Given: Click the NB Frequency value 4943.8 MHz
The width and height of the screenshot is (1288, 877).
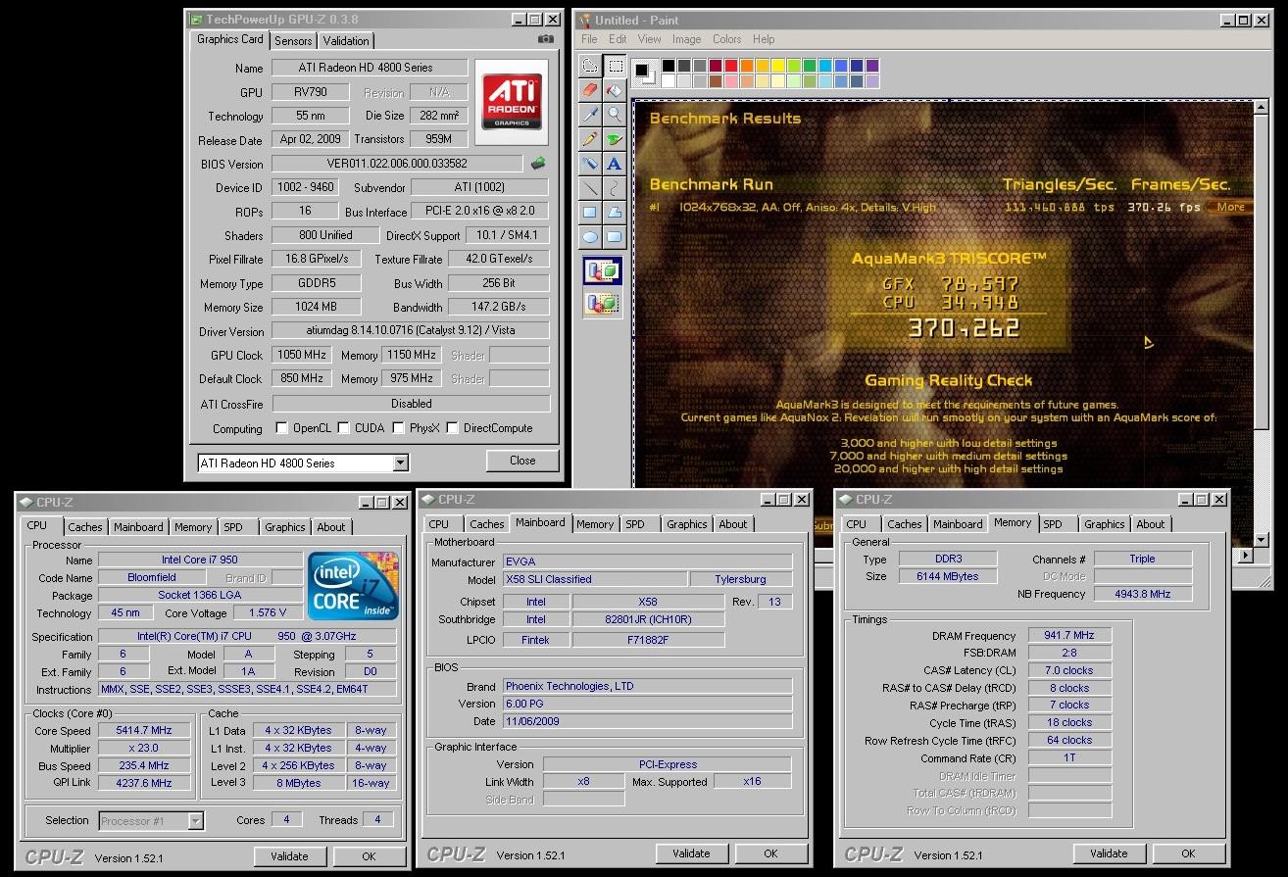Looking at the screenshot, I should click(1143, 594).
